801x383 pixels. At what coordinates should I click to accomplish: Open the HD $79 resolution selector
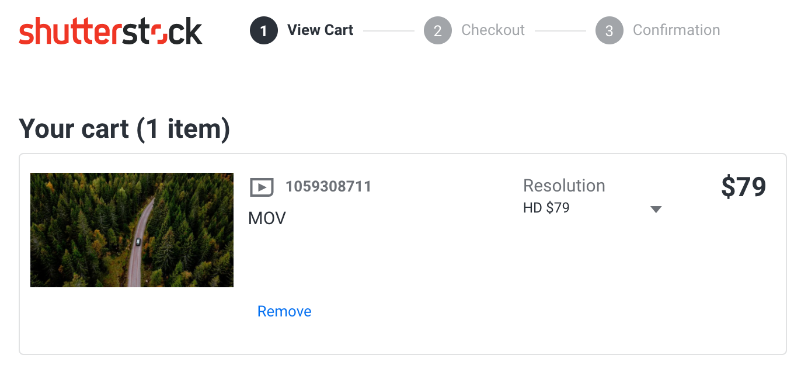coord(546,208)
